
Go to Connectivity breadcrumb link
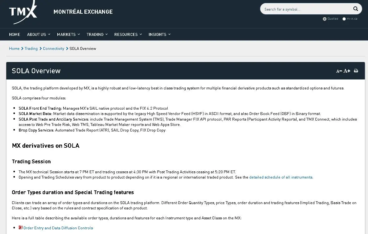coord(54,49)
